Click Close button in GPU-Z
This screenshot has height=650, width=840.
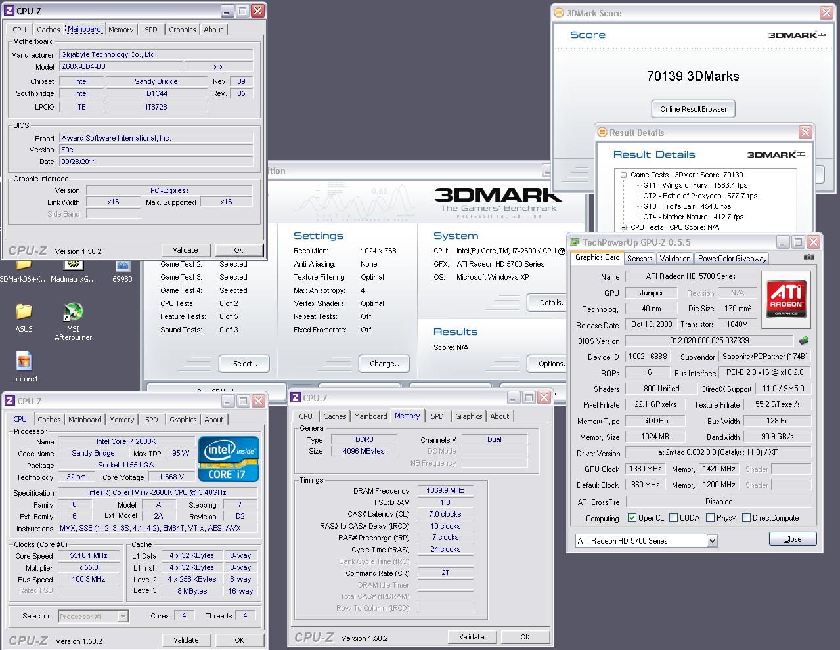793,539
